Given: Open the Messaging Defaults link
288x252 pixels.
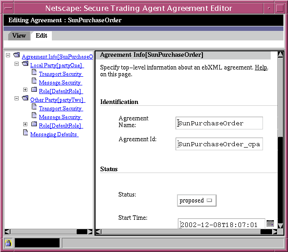Looking at the screenshot, I should [54, 134].
